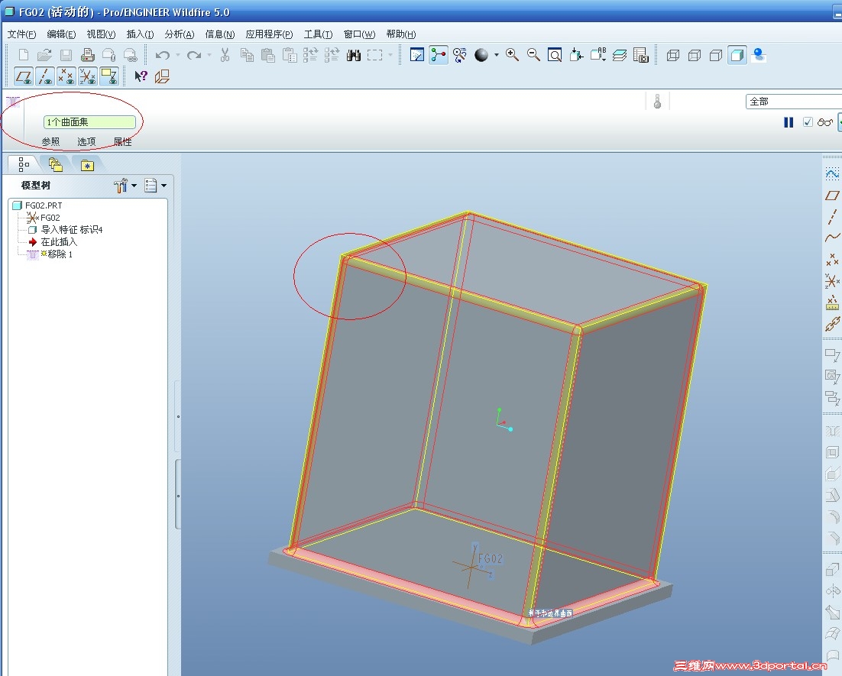Create a datum point from right toolbar
The width and height of the screenshot is (842, 676).
832,260
